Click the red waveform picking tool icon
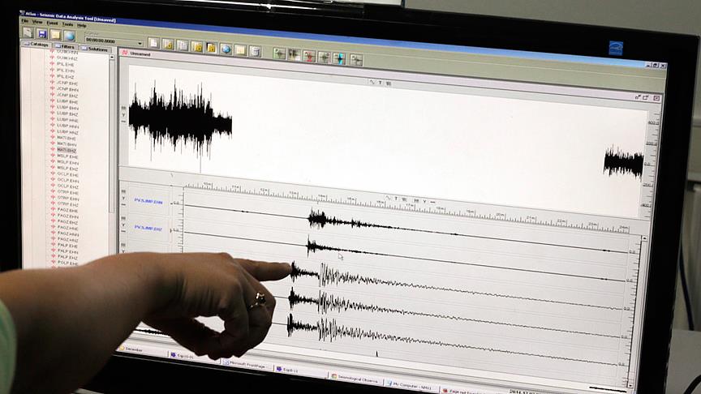 [308, 56]
